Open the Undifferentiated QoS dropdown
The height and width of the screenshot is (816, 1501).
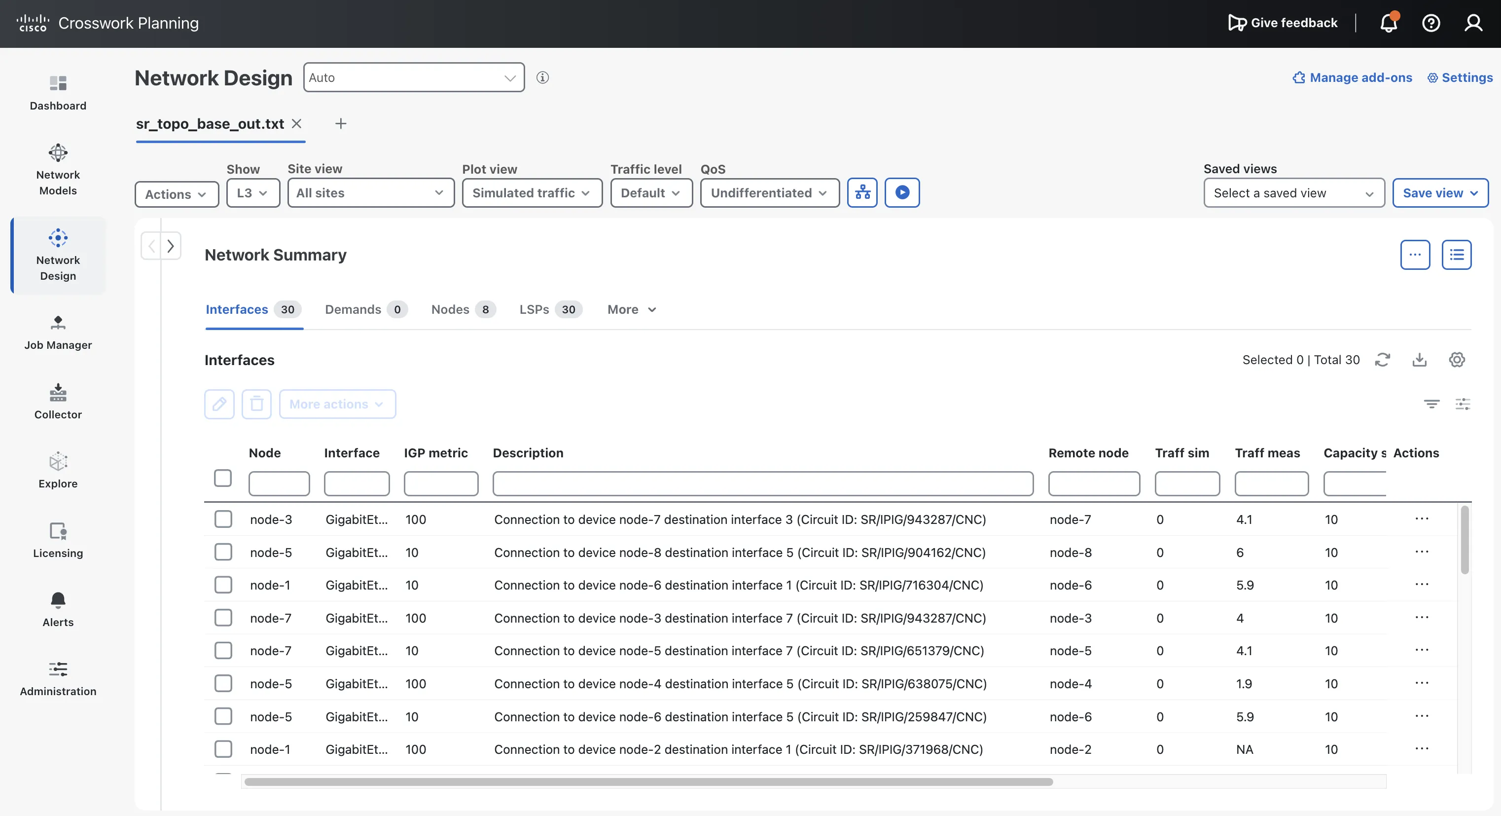pos(770,193)
